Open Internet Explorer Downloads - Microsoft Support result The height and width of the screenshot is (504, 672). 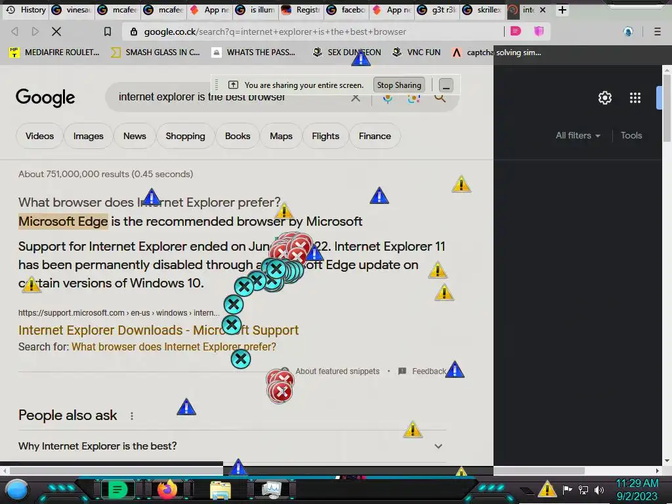tap(159, 331)
